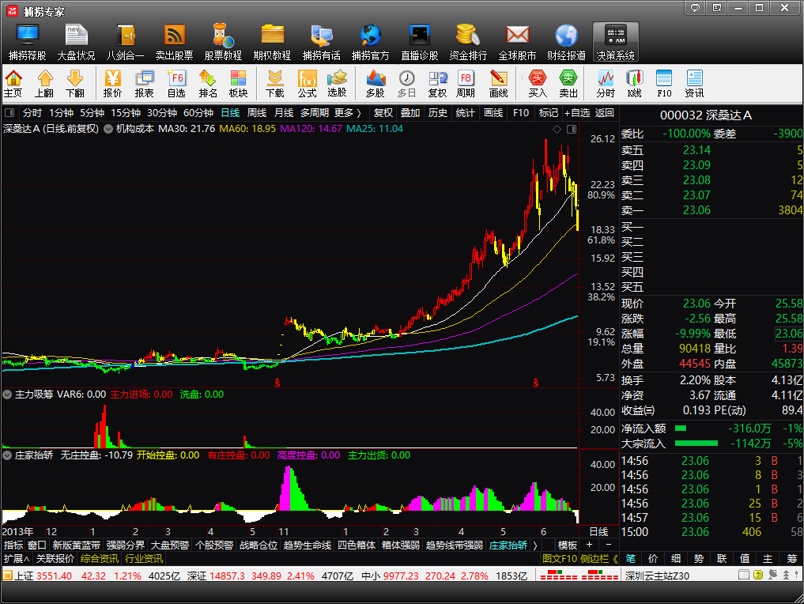The height and width of the screenshot is (604, 804).
Task: Open 全球股市 global markets icon
Action: coord(517,41)
